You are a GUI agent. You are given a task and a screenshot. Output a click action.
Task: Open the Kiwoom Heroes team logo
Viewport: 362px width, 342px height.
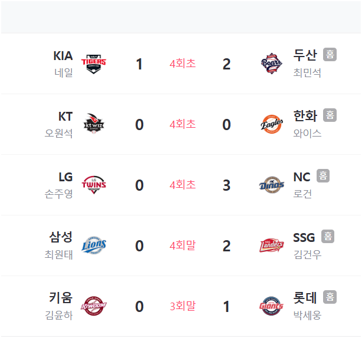tap(94, 306)
